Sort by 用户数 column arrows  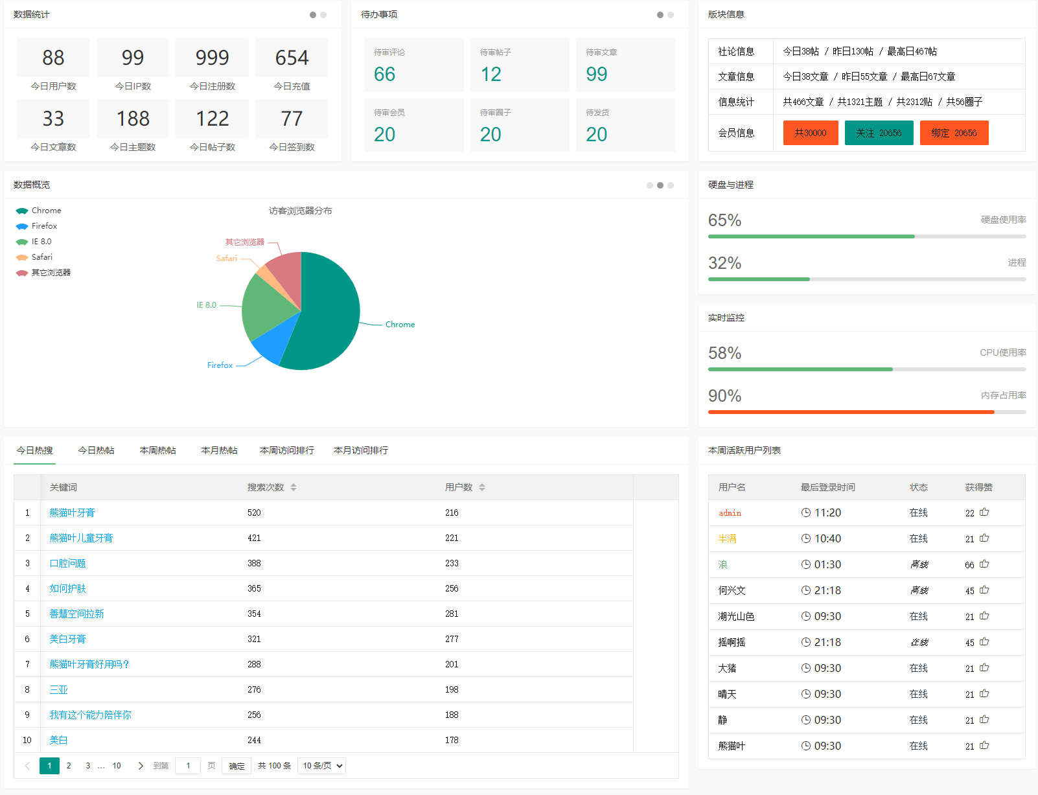(482, 487)
